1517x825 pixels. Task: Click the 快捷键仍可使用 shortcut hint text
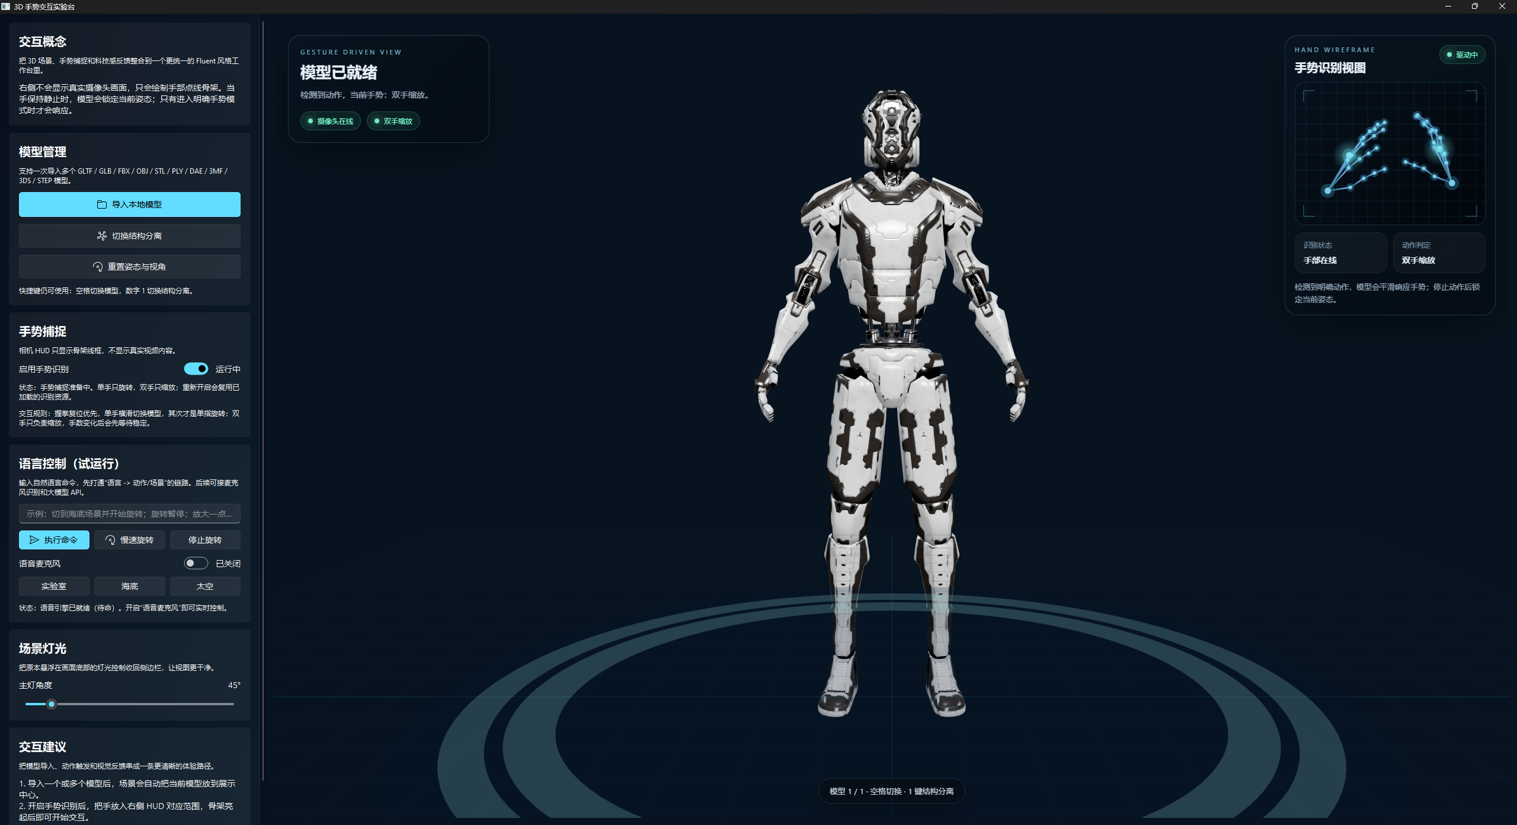click(x=107, y=291)
